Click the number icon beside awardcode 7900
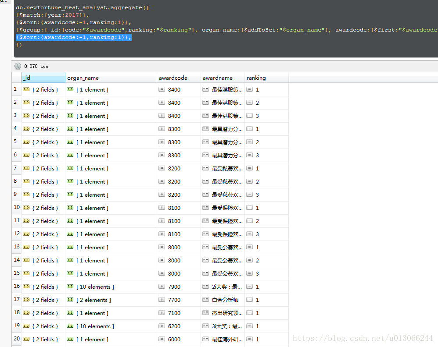Screen dimensions: 438x347 click(x=162, y=287)
